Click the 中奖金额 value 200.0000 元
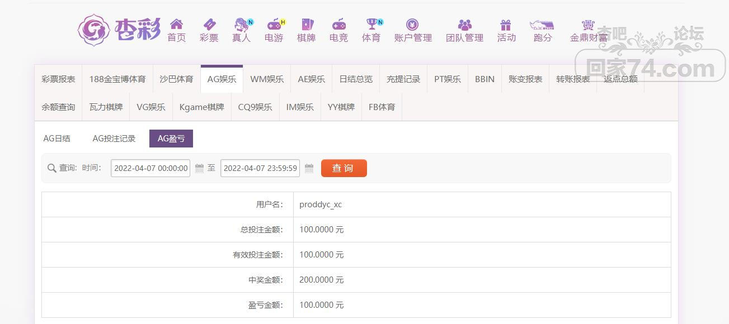Screen dimensions: 729x324 tap(322, 280)
